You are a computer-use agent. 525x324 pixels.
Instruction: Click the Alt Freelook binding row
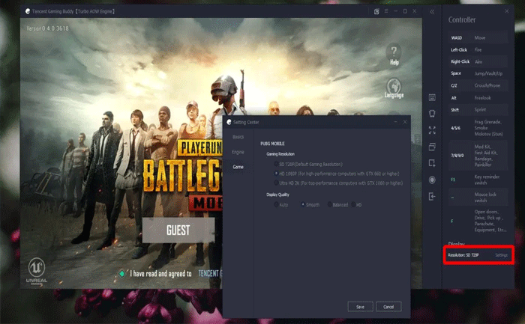(x=478, y=98)
